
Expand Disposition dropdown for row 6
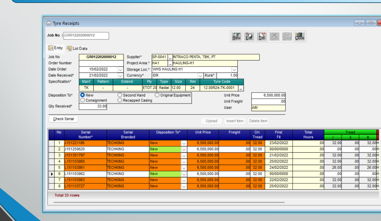(184, 174)
